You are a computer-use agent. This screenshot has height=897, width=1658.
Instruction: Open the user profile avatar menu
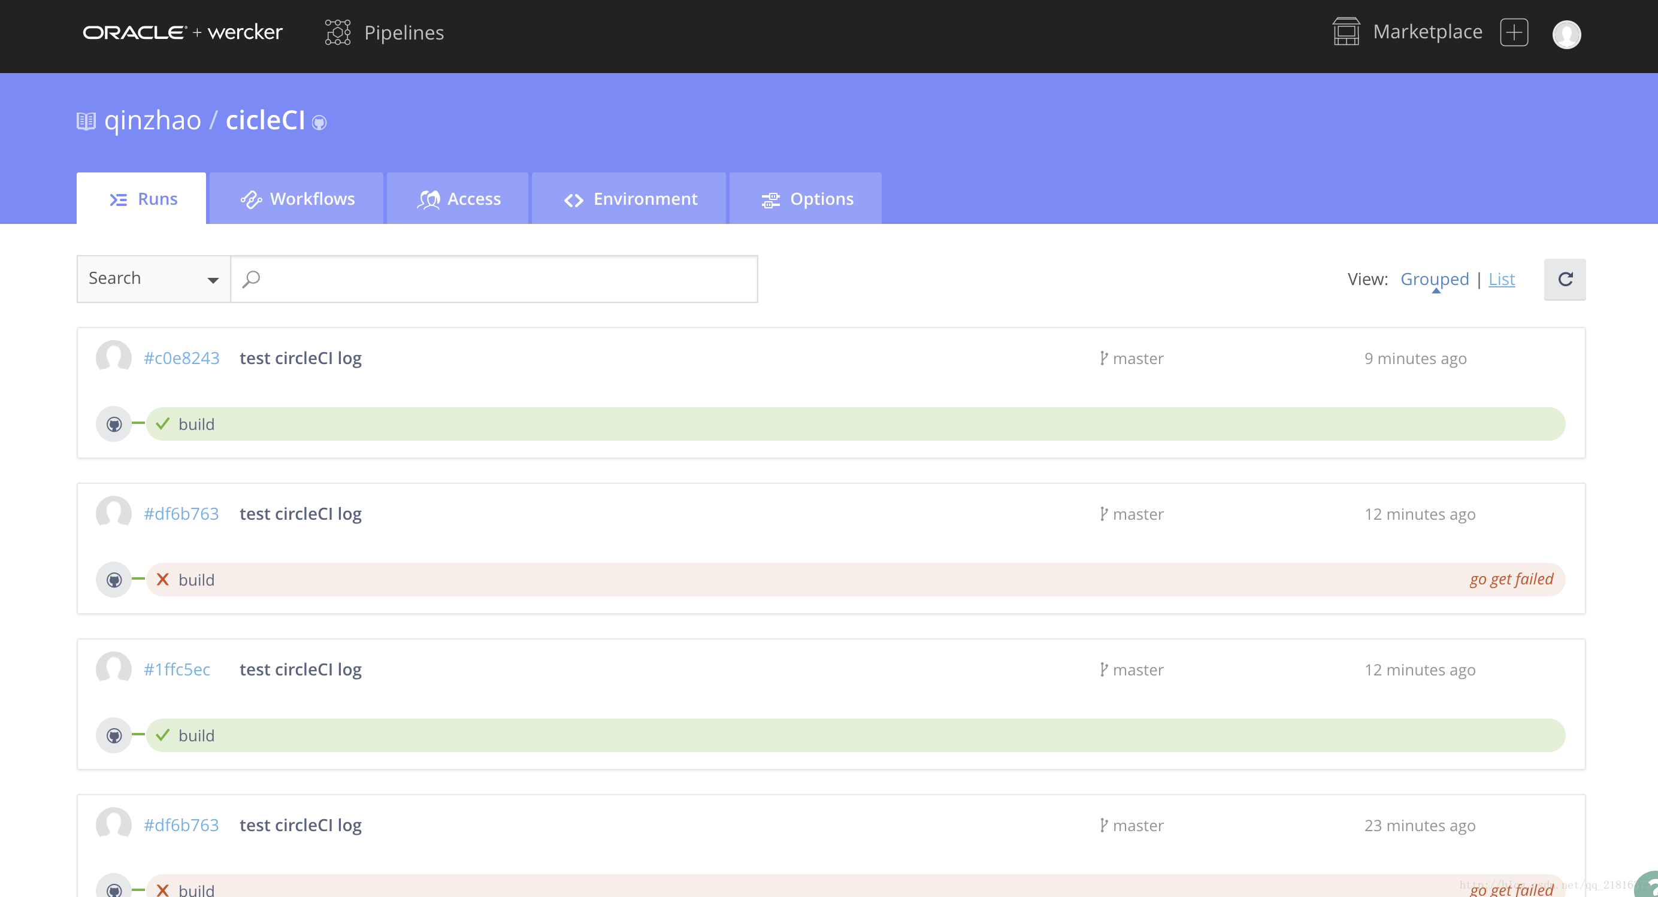1566,34
